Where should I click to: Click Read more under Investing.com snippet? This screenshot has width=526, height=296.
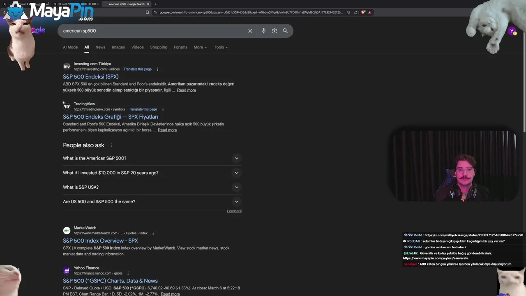coord(187,90)
